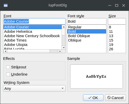This screenshot has width=129, height=104.
Task: Click the horizontal scroll left arrow
Action: click(x=5, y=51)
